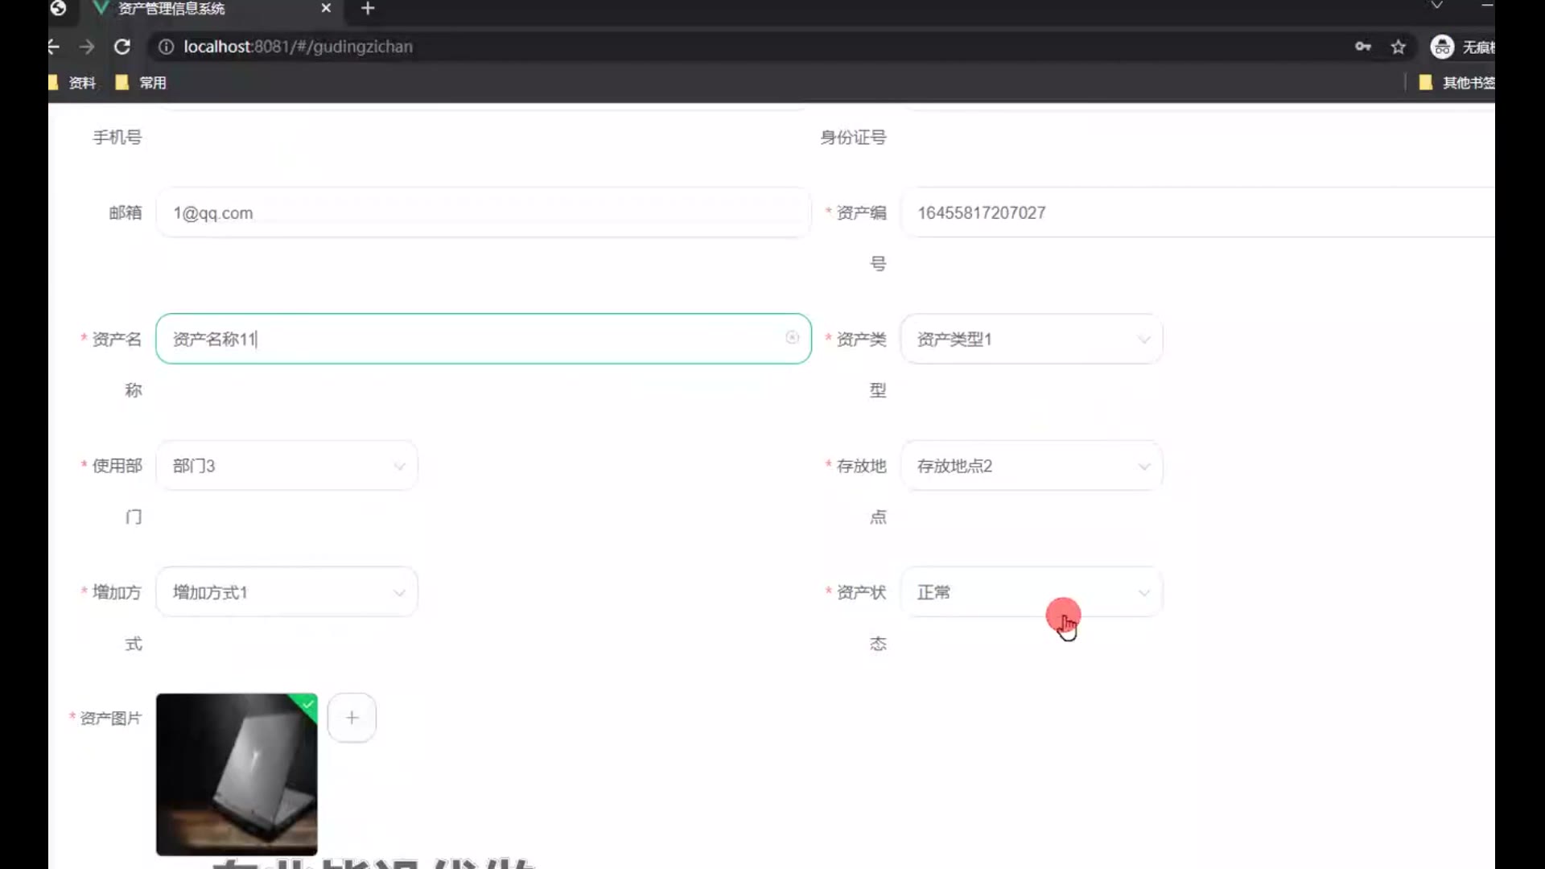The width and height of the screenshot is (1545, 869).
Task: Open the 使用部门 dropdown showing 部门3
Action: coord(286,466)
